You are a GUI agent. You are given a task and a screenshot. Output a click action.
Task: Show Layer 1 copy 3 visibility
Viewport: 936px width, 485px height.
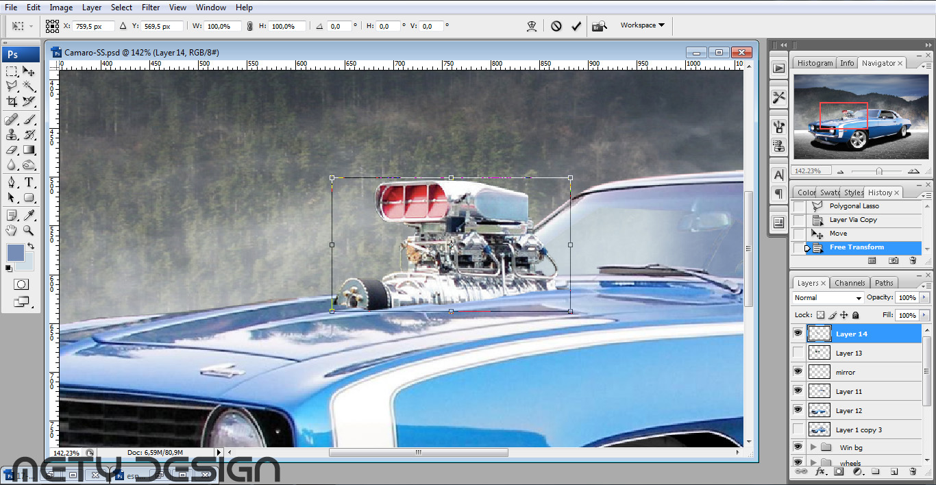click(x=798, y=429)
